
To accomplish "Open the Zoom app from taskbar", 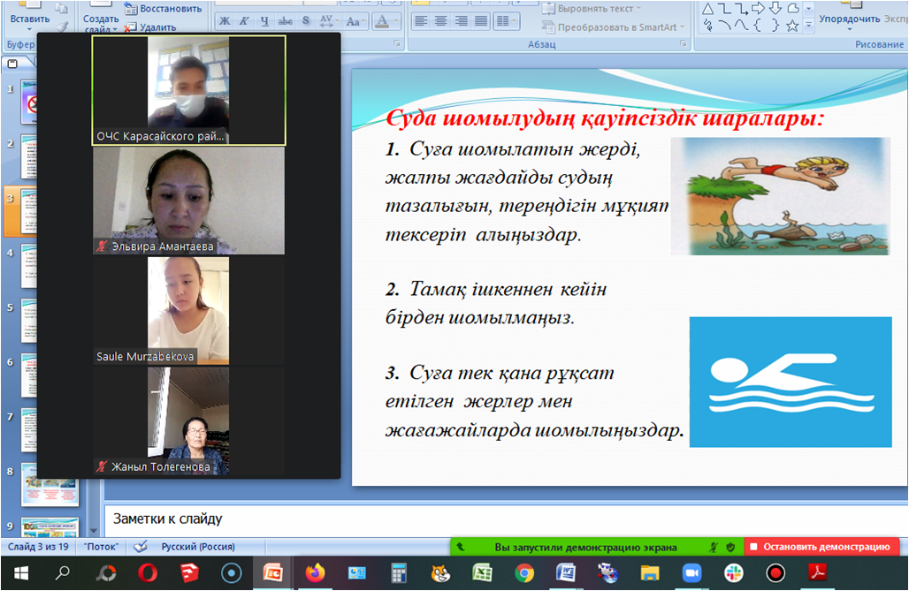I will (691, 573).
